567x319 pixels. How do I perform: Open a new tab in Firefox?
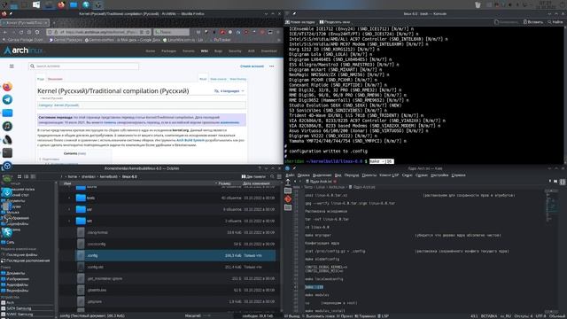pos(54,23)
